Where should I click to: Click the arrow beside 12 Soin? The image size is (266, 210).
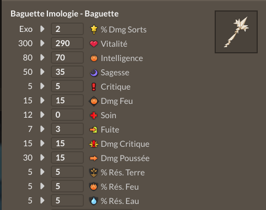click(42, 115)
